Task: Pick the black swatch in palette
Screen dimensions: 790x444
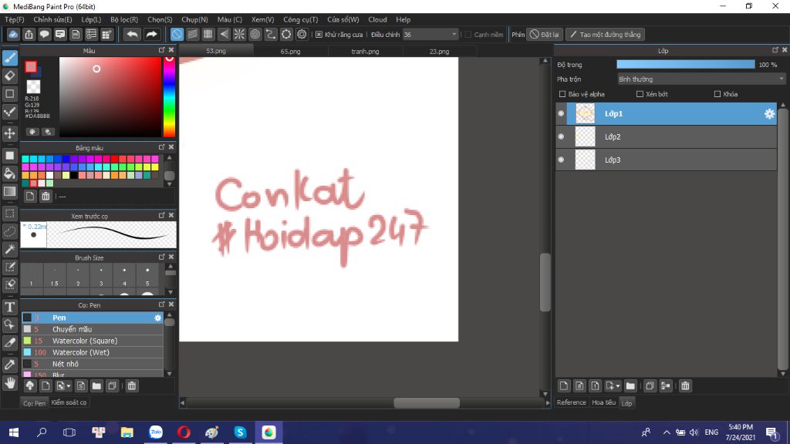Action: 74,176
